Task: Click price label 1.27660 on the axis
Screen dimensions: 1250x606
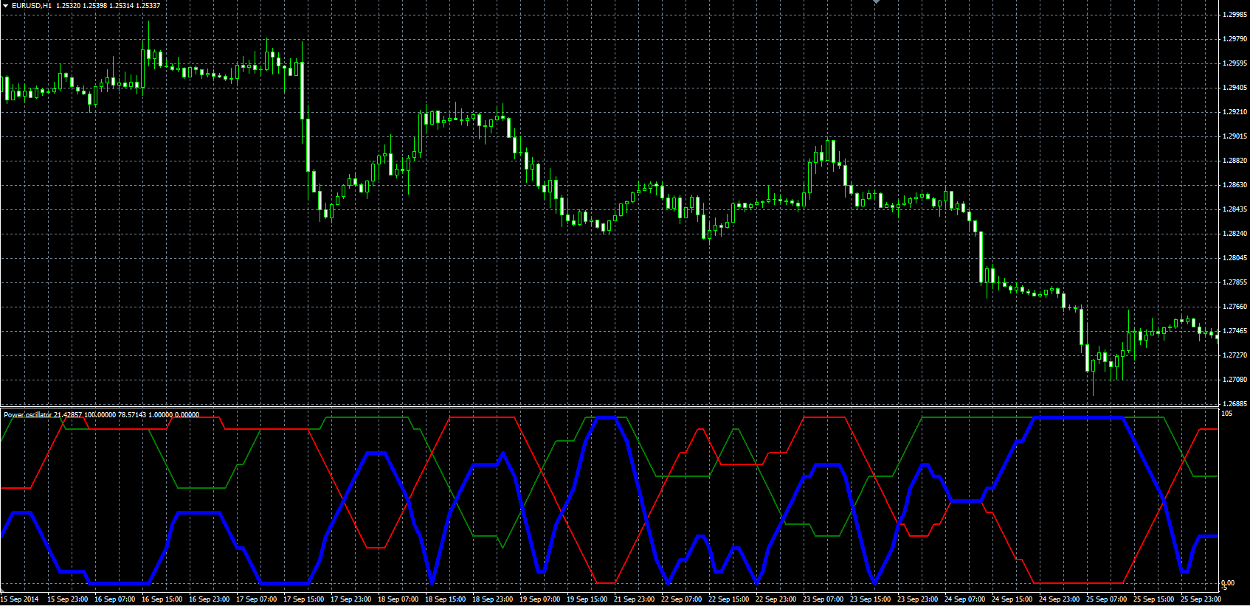Action: pos(1235,307)
